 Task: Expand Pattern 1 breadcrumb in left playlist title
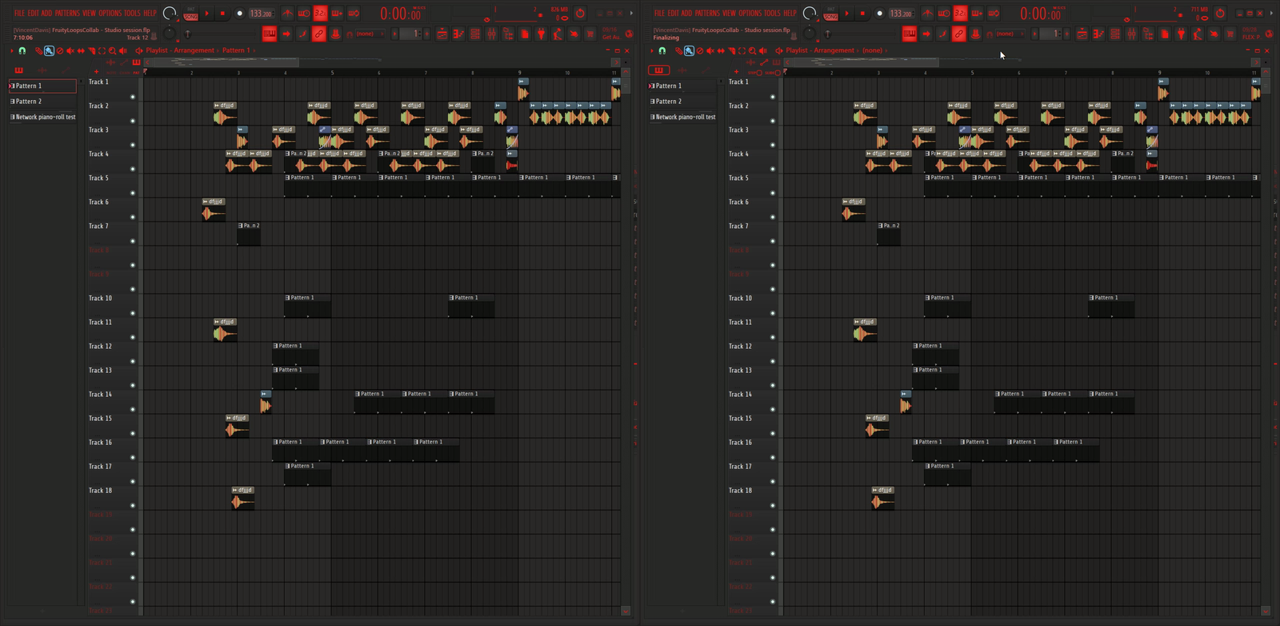(236, 50)
